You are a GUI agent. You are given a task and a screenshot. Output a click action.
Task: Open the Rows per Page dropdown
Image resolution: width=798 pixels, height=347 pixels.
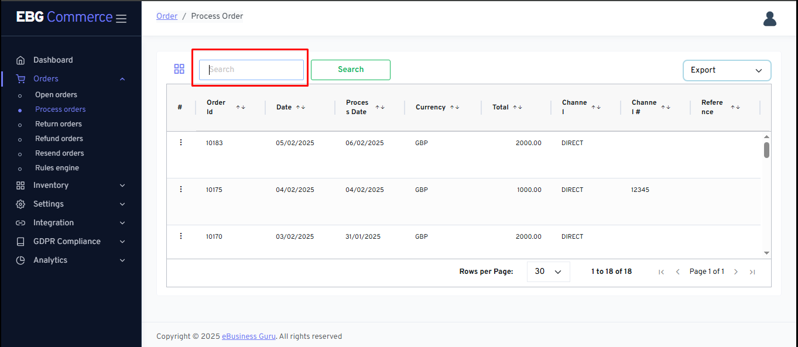548,272
